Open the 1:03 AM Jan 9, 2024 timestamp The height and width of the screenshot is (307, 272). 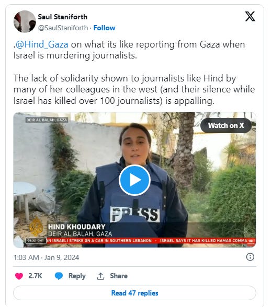click(46, 257)
